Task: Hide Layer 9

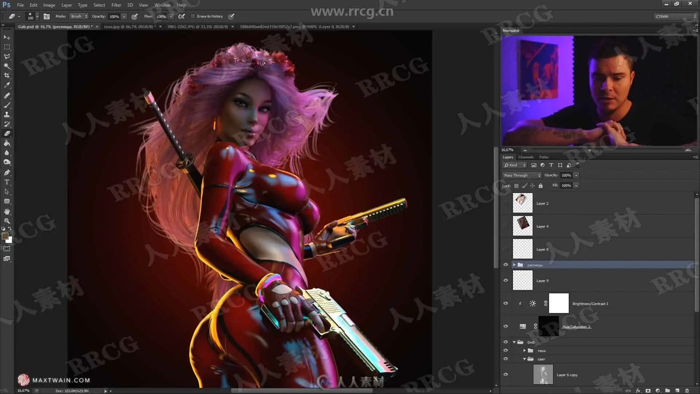Action: click(506, 281)
